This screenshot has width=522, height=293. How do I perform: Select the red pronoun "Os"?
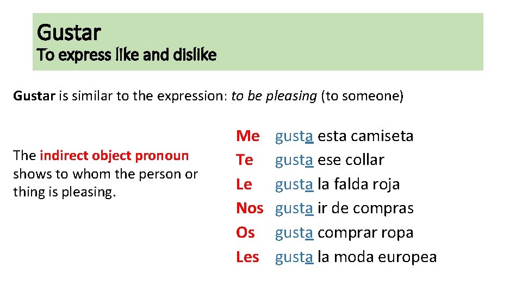pos(245,233)
